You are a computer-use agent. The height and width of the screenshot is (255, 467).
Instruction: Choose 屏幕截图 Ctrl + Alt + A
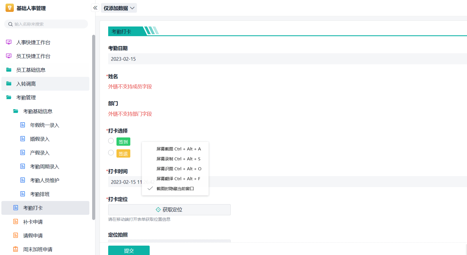click(175, 149)
